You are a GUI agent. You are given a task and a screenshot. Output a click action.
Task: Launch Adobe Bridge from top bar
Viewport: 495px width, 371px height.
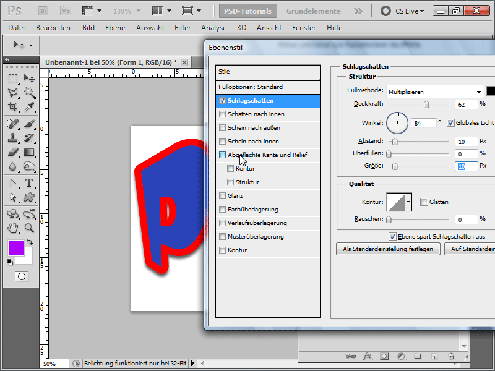point(43,11)
